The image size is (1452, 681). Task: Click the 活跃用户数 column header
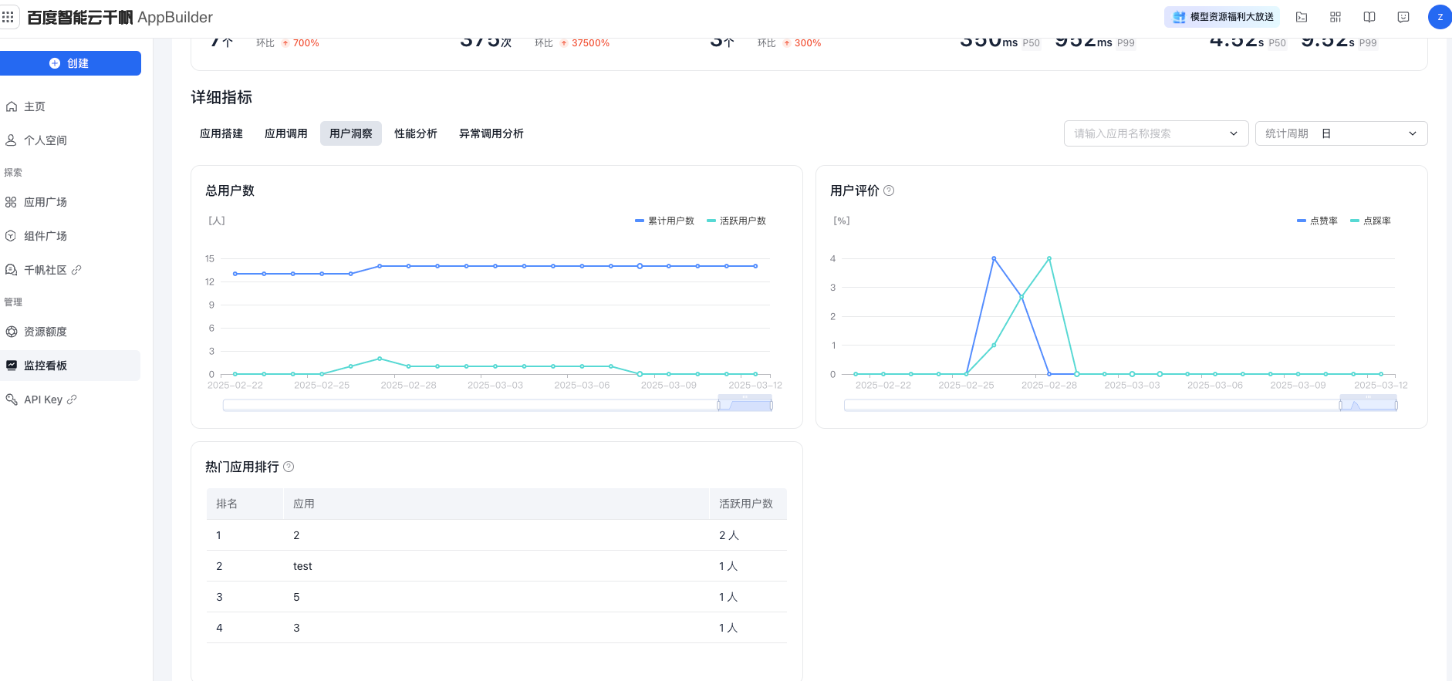pyautogui.click(x=748, y=504)
